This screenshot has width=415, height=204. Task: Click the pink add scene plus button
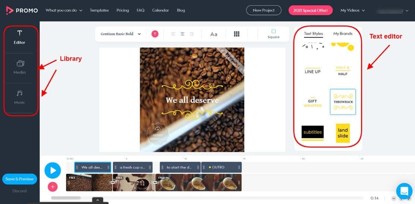tap(53, 187)
